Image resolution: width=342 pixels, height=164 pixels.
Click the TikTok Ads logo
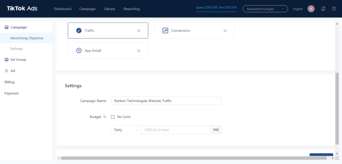22,9
